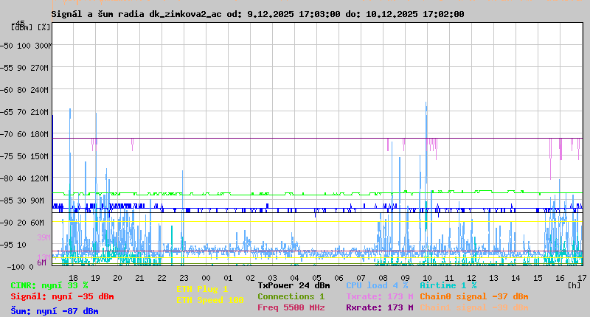The width and height of the screenshot is (590, 317).
Task: Click the '60M' y-axis label
Action: [x=38, y=223]
